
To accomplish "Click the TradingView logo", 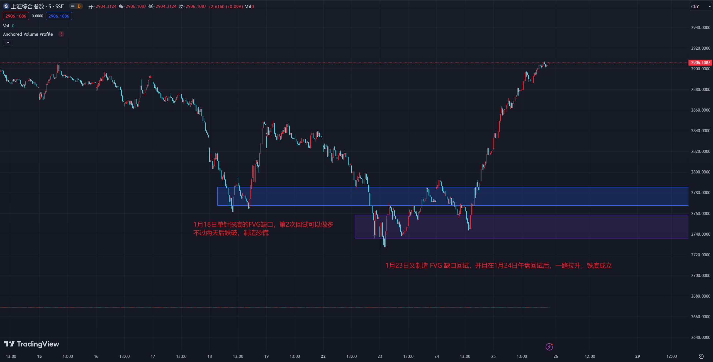I will click(x=31, y=344).
